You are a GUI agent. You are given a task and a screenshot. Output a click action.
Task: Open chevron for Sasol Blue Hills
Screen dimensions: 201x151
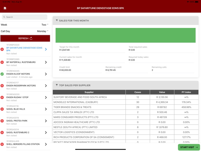pyautogui.click(x=46, y=109)
